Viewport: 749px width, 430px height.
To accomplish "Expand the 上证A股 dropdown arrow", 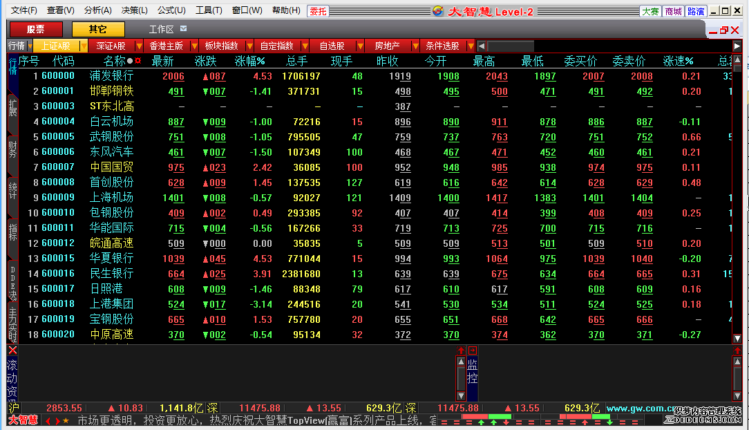I will (x=84, y=46).
